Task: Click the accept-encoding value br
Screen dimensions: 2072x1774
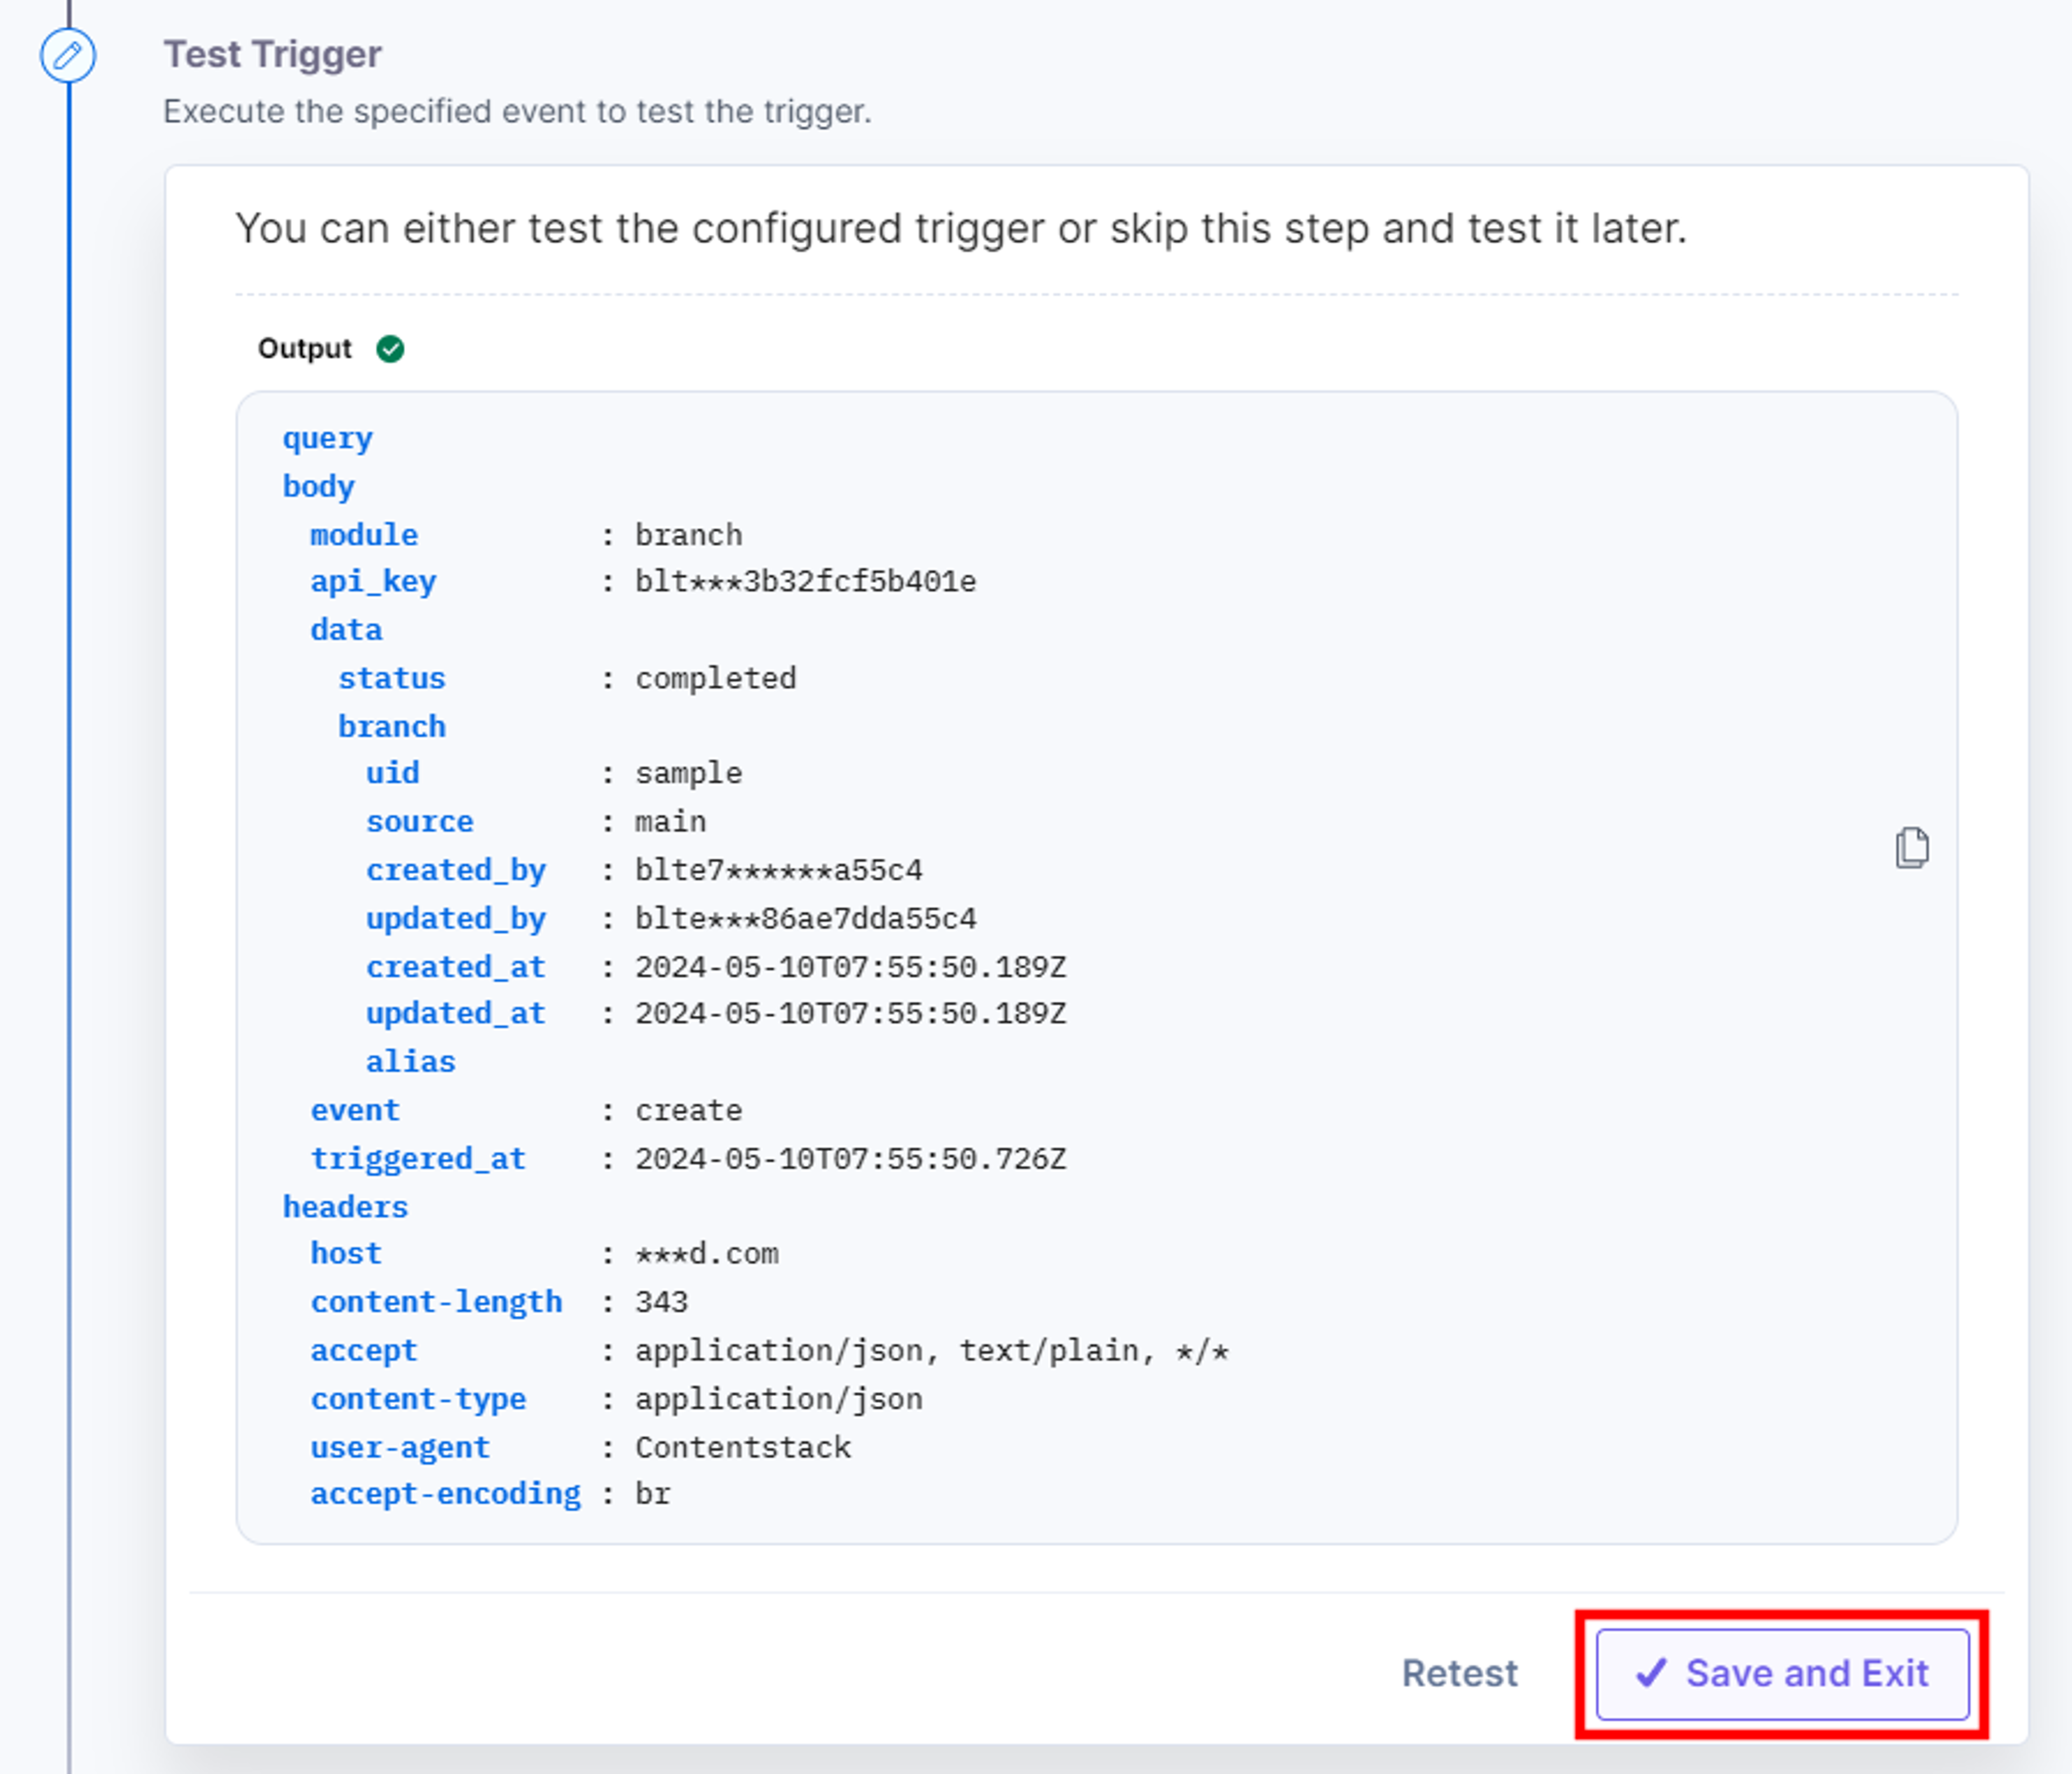Action: (652, 1494)
